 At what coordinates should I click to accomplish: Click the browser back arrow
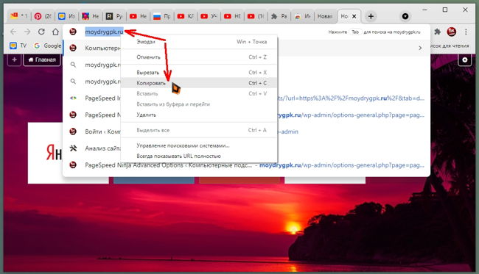(x=13, y=32)
